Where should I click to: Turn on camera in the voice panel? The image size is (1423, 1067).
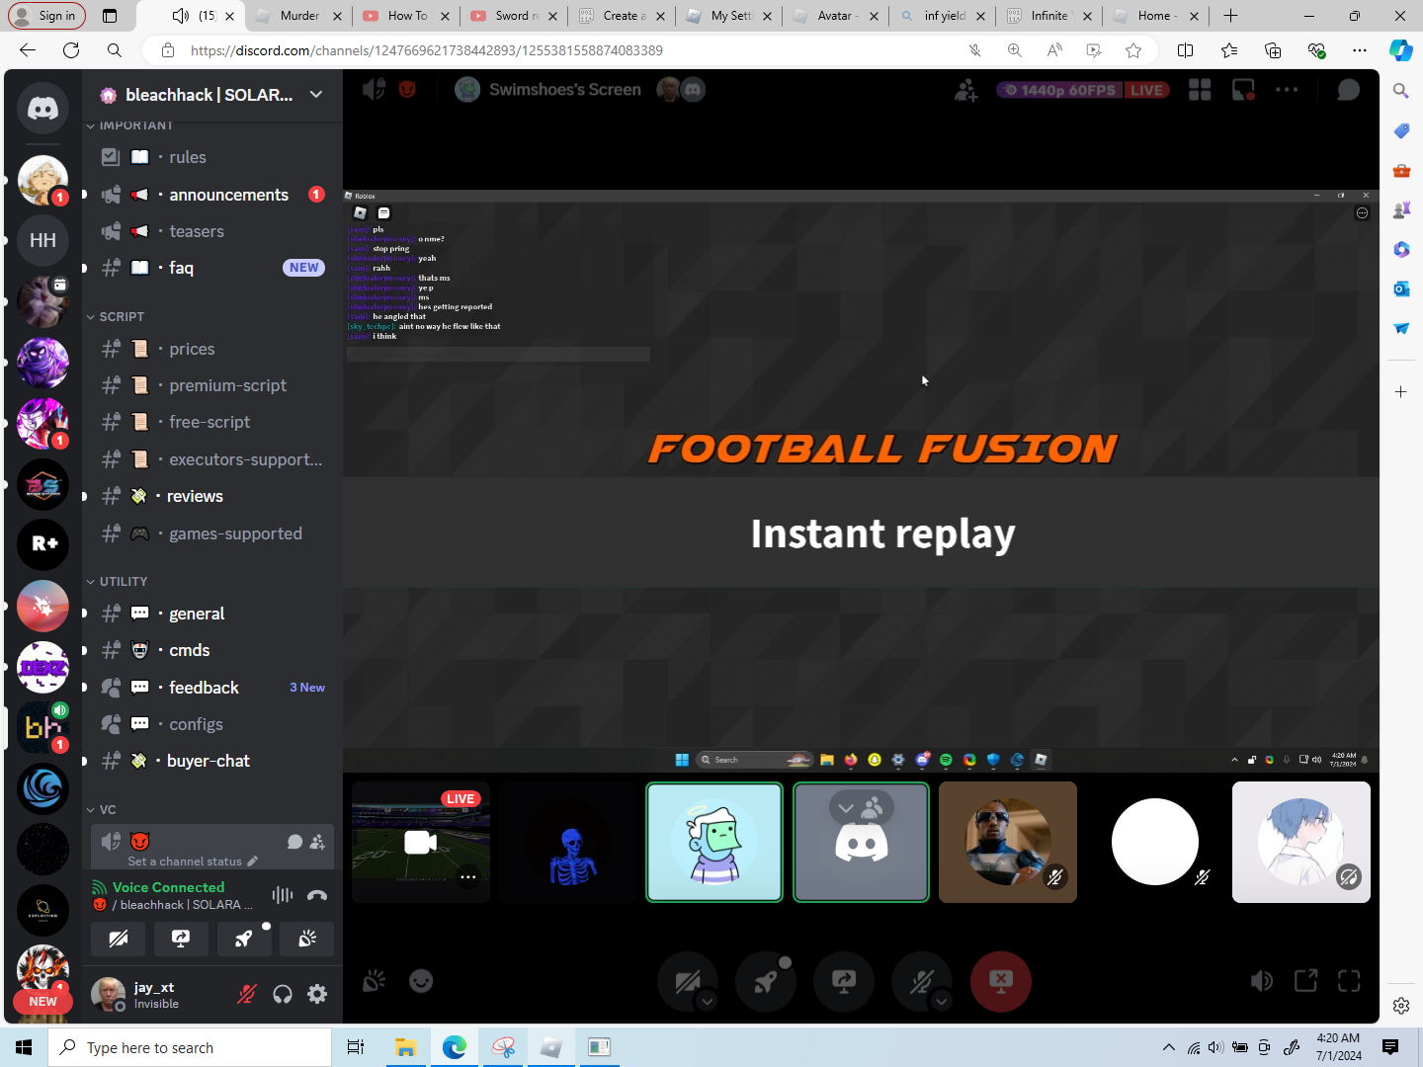119,939
